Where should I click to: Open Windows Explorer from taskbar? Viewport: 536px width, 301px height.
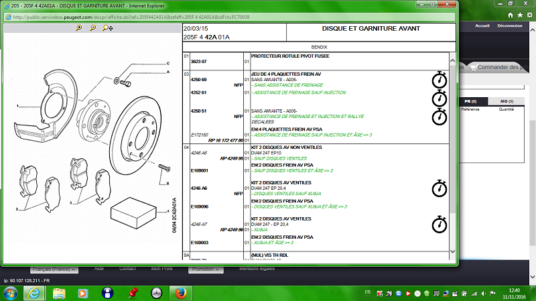[59, 293]
